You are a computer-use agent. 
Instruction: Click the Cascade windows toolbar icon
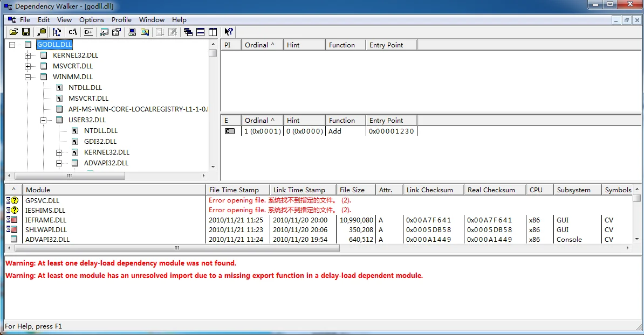click(188, 32)
